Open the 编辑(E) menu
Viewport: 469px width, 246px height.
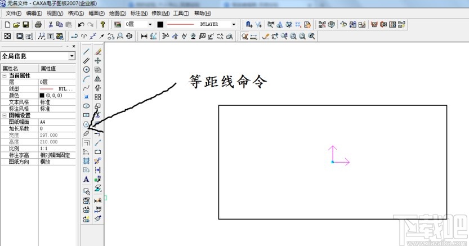[x=34, y=14]
